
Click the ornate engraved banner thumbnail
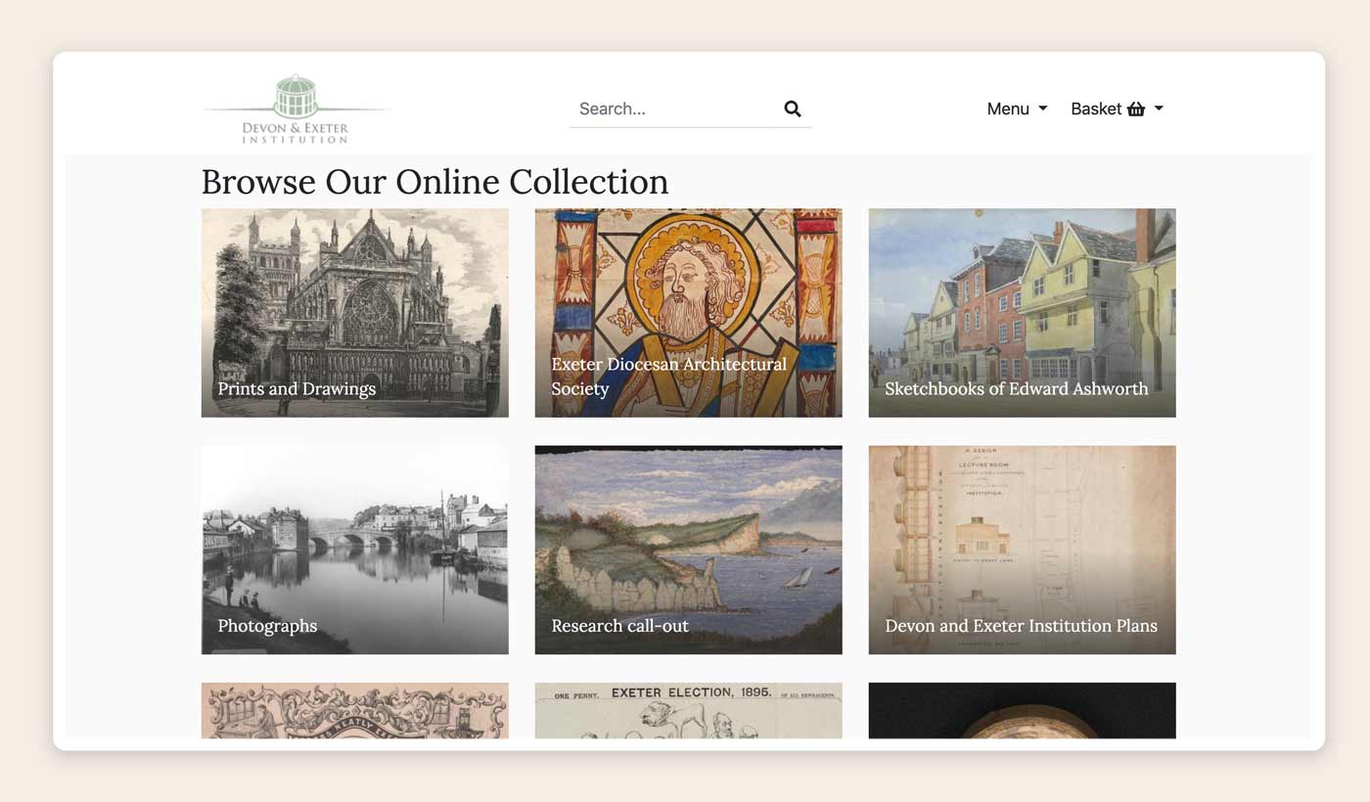[354, 710]
